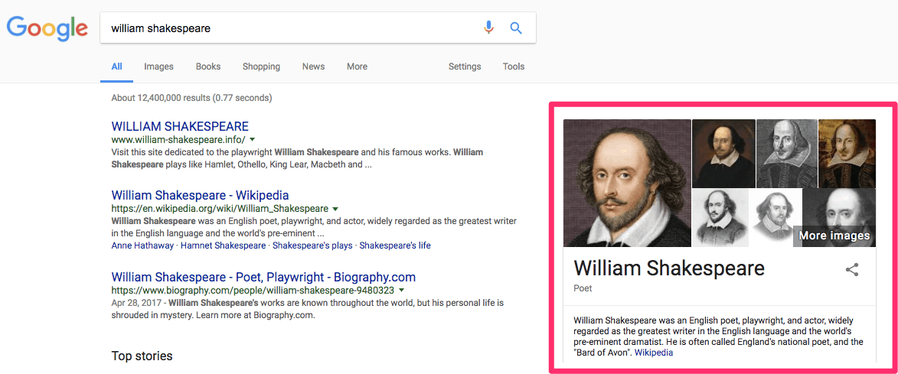Click the 'About 12,400,000 results' stats text
Image resolution: width=898 pixels, height=374 pixels.
click(192, 98)
